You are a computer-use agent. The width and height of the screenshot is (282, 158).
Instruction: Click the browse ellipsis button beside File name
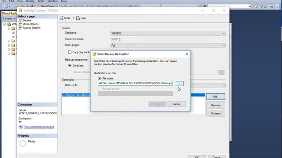point(179,83)
